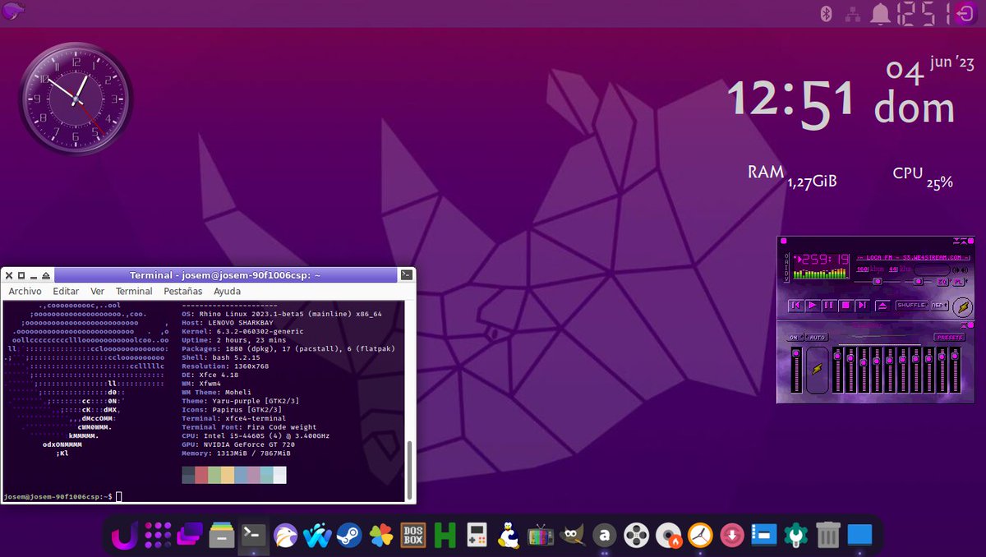This screenshot has width=986, height=557.
Task: Click the lightning bolt logo in player
Action: pos(963,306)
